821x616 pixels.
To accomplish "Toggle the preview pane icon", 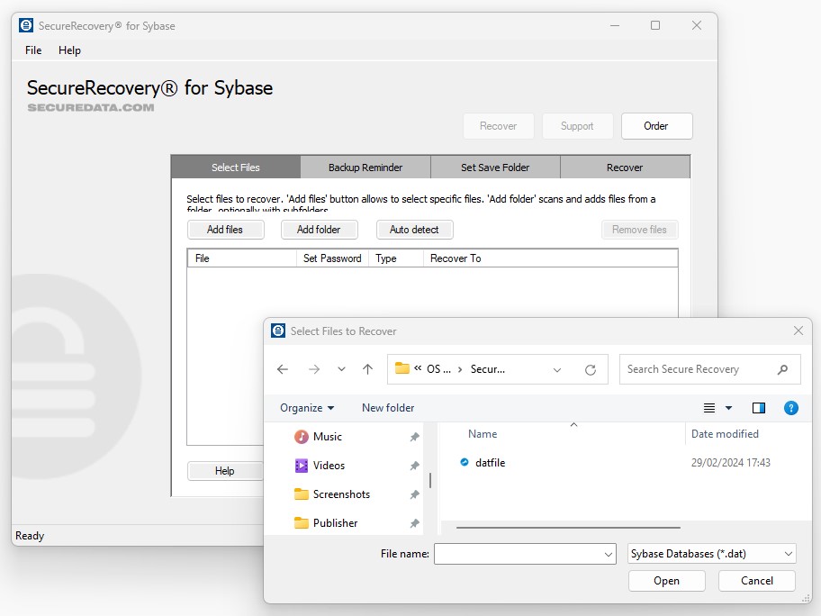I will pyautogui.click(x=759, y=408).
